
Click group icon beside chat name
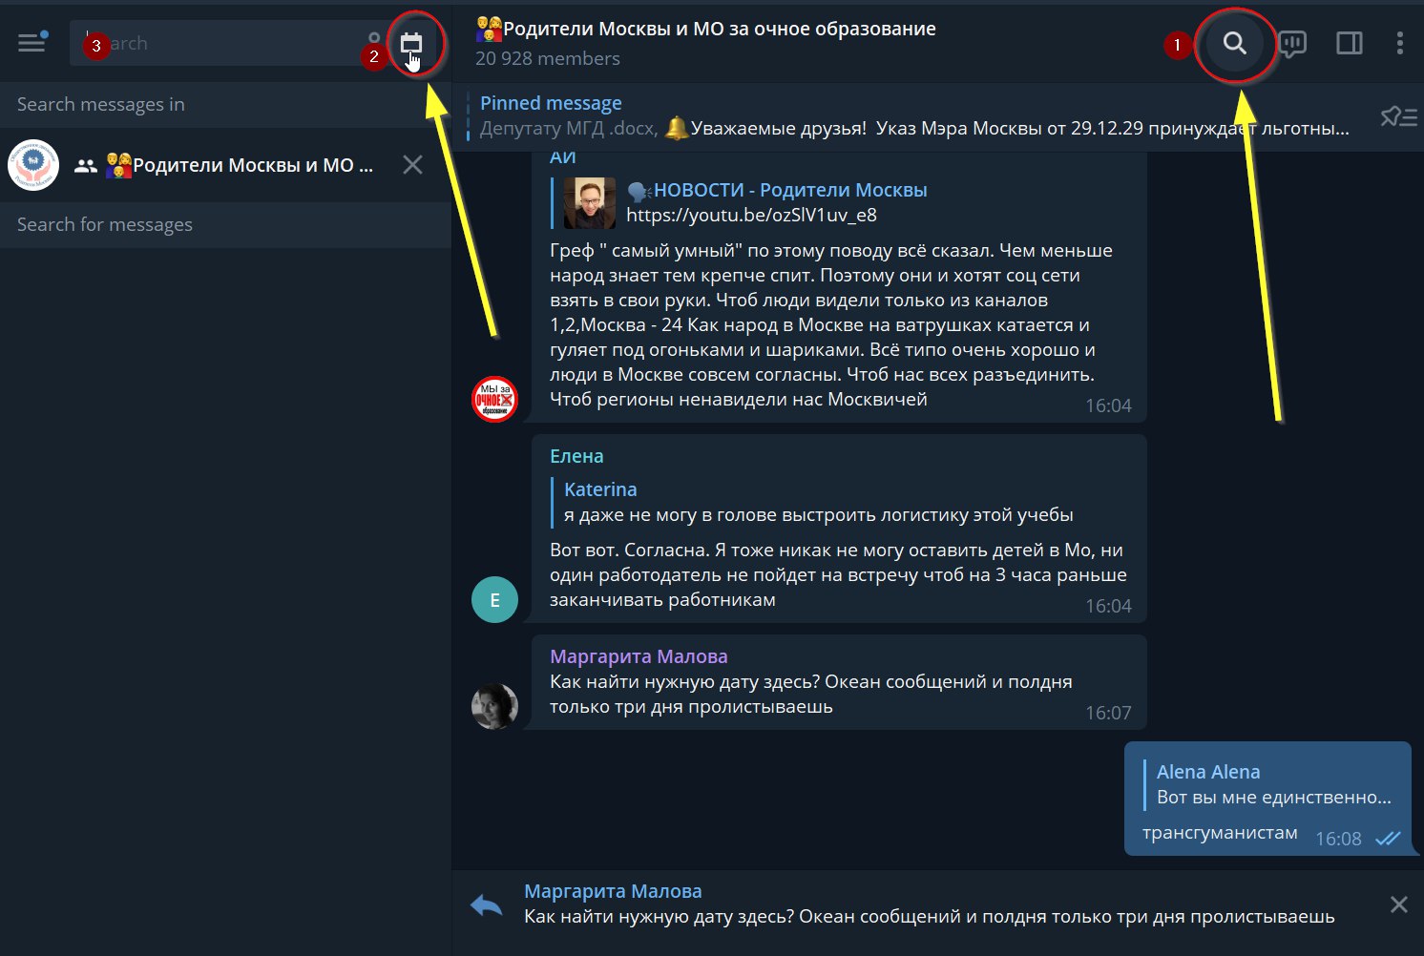click(86, 165)
